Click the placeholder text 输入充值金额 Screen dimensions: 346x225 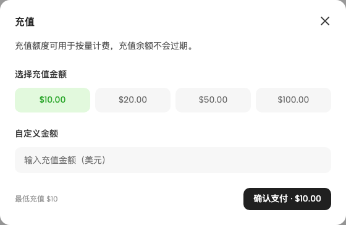50,160
